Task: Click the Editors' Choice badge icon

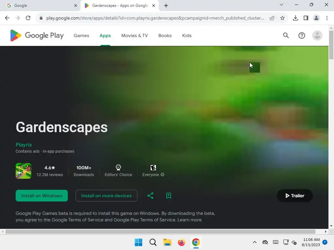Action: 118,168
